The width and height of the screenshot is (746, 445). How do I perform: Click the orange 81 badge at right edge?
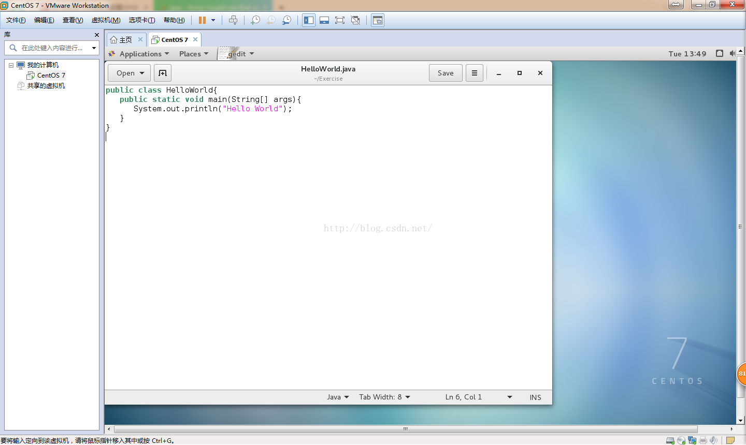(x=741, y=374)
